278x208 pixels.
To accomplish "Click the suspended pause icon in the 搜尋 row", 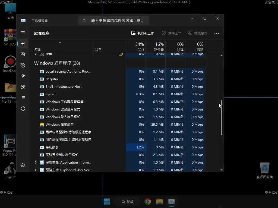I will [x=121, y=54].
